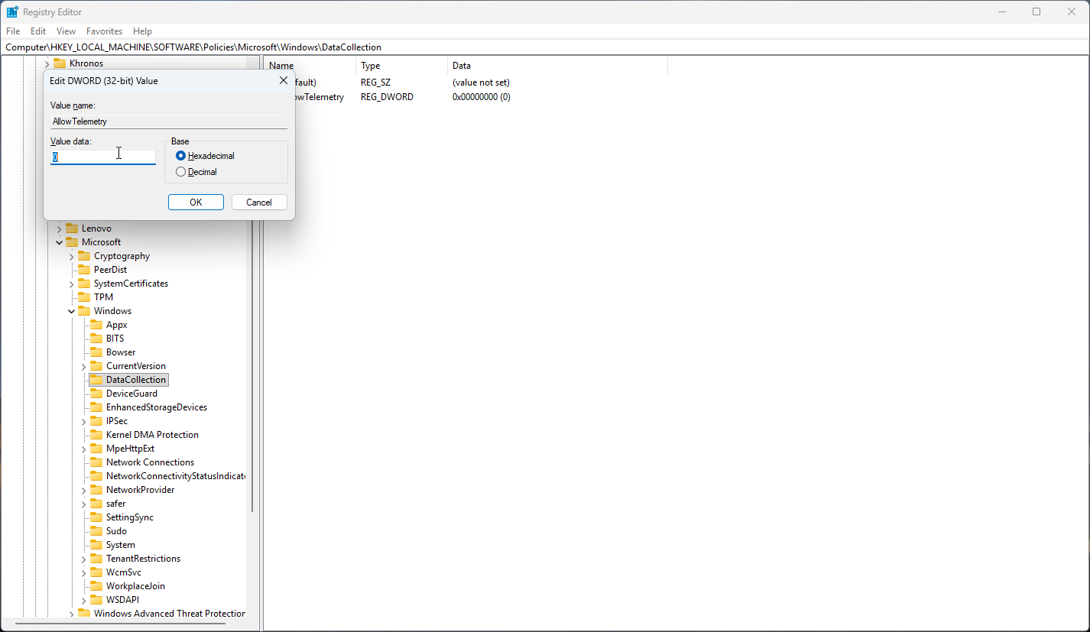The width and height of the screenshot is (1090, 632).
Task: Close the Edit DWORD dialog with X
Action: [x=284, y=80]
